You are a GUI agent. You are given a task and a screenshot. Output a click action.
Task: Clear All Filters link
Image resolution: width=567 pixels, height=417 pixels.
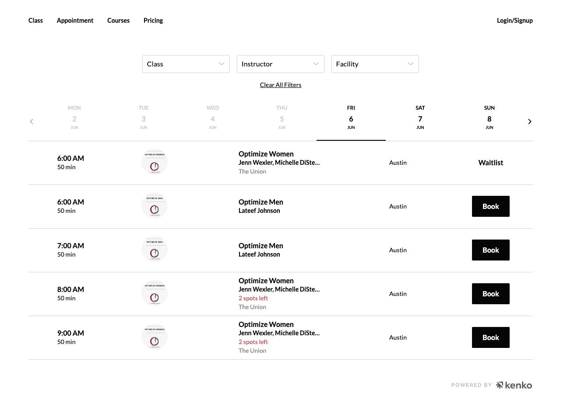click(281, 85)
